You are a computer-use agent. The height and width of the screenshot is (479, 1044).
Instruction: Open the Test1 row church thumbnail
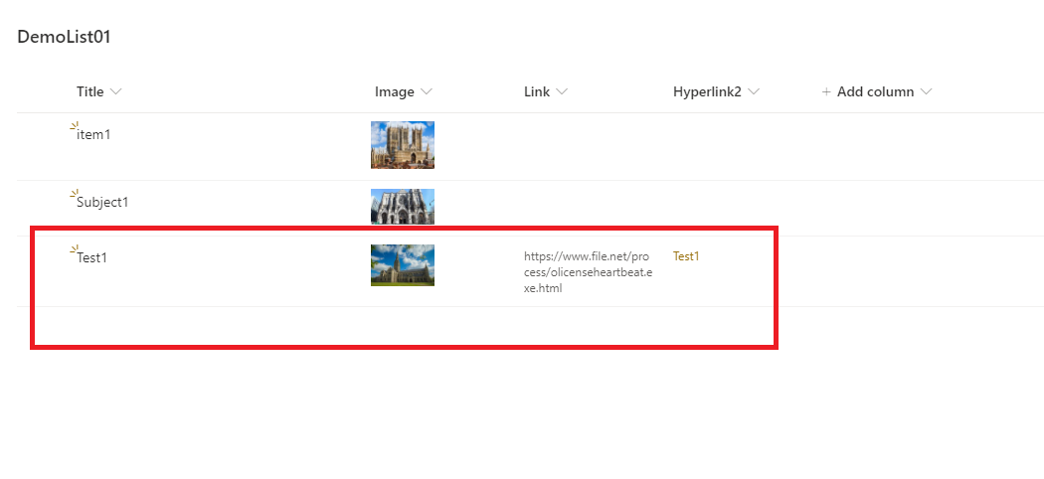402,264
